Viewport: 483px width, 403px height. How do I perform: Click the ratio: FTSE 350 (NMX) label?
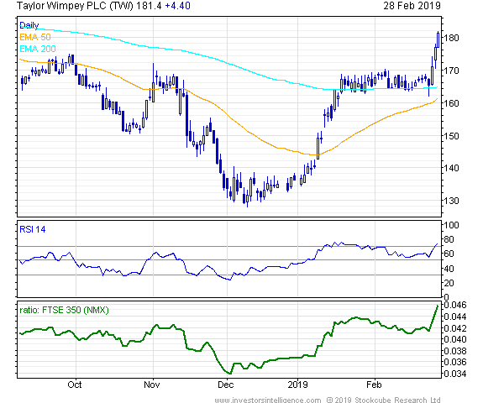64,310
